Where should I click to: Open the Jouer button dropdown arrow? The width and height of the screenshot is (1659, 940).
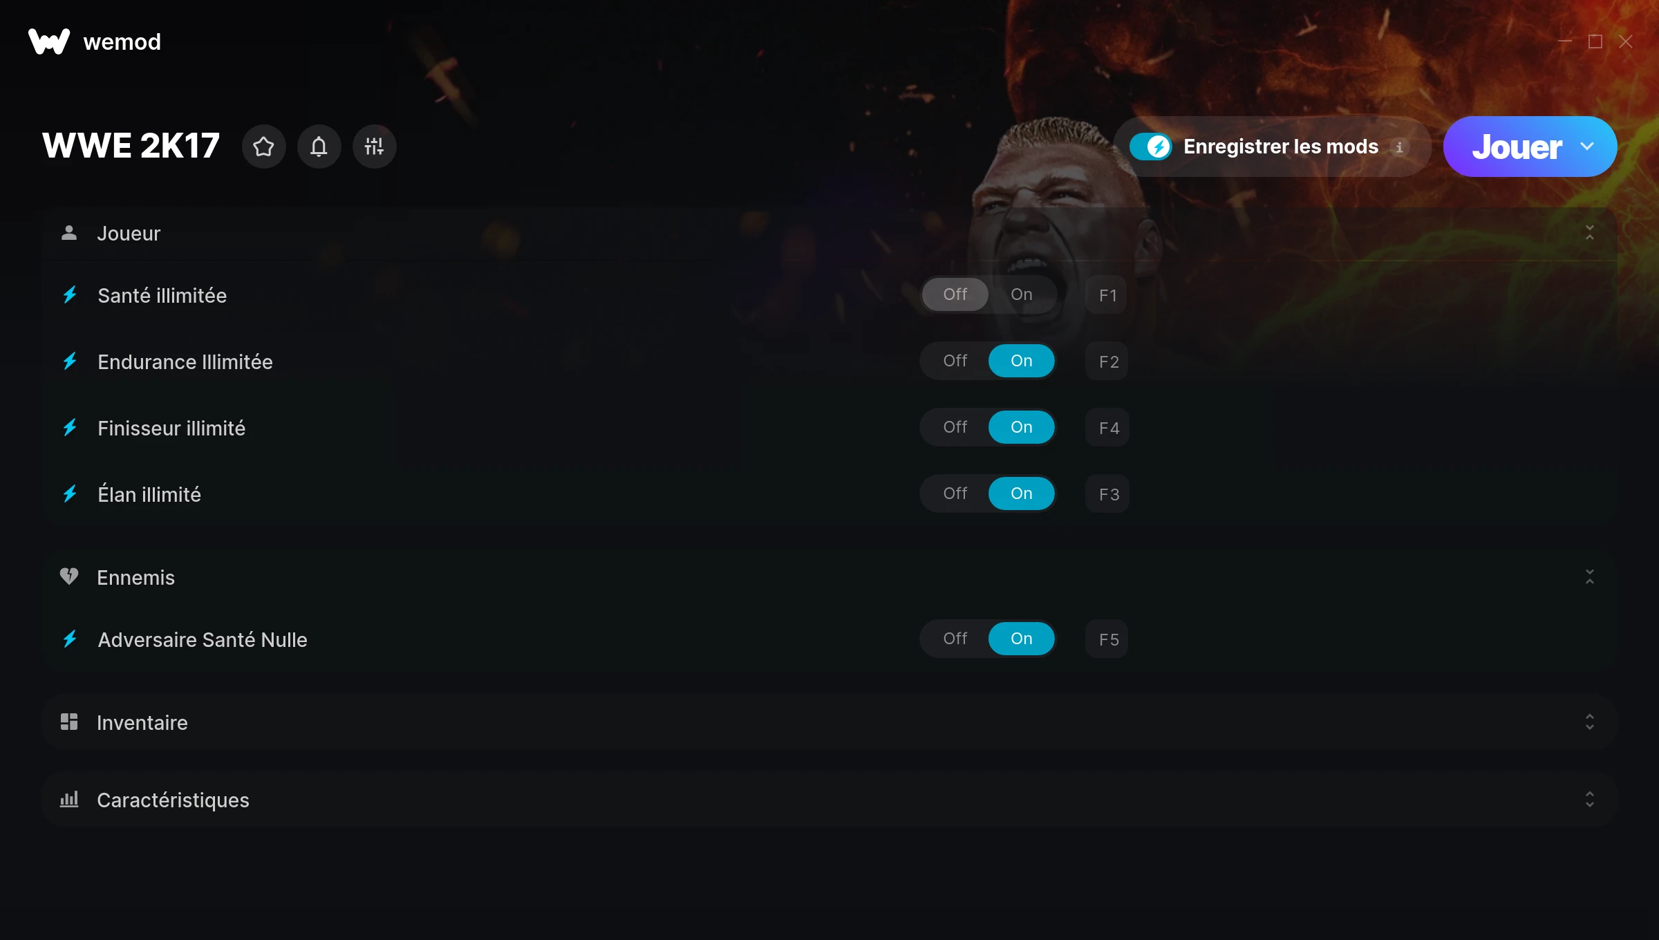point(1587,147)
